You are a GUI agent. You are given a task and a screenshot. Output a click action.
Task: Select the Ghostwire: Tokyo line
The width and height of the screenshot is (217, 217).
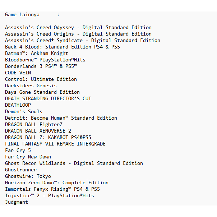[28, 176]
